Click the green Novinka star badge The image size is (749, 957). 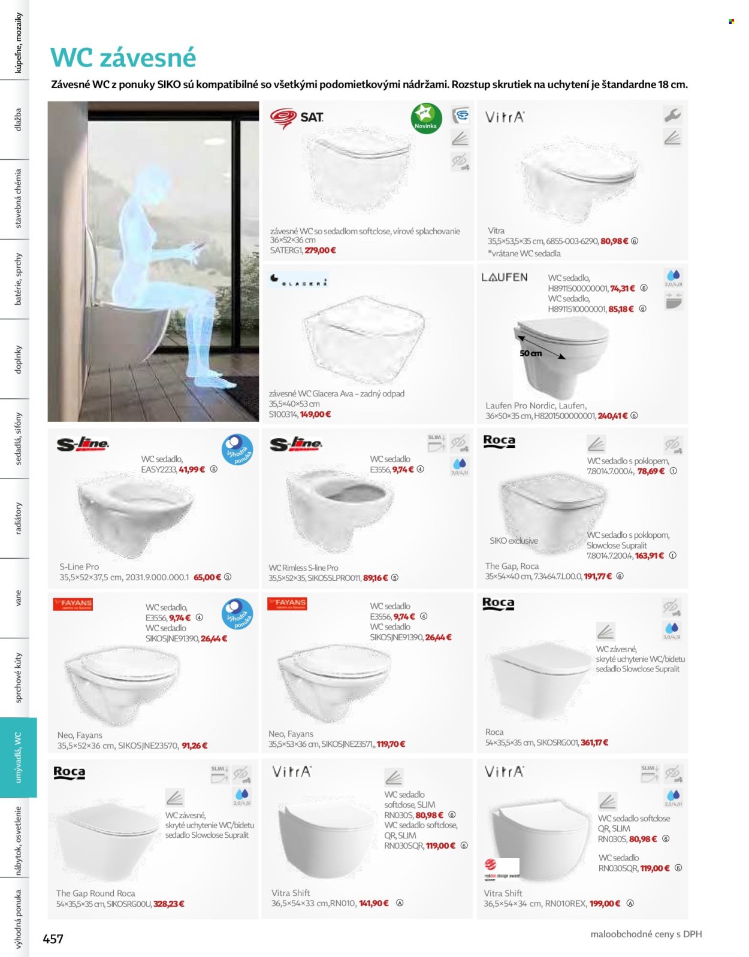click(x=426, y=119)
